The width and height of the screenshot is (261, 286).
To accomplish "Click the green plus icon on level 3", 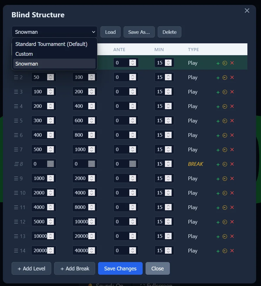I will (x=218, y=92).
